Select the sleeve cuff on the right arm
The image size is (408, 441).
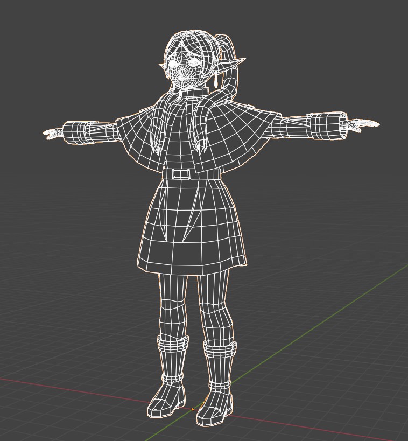pos(327,125)
